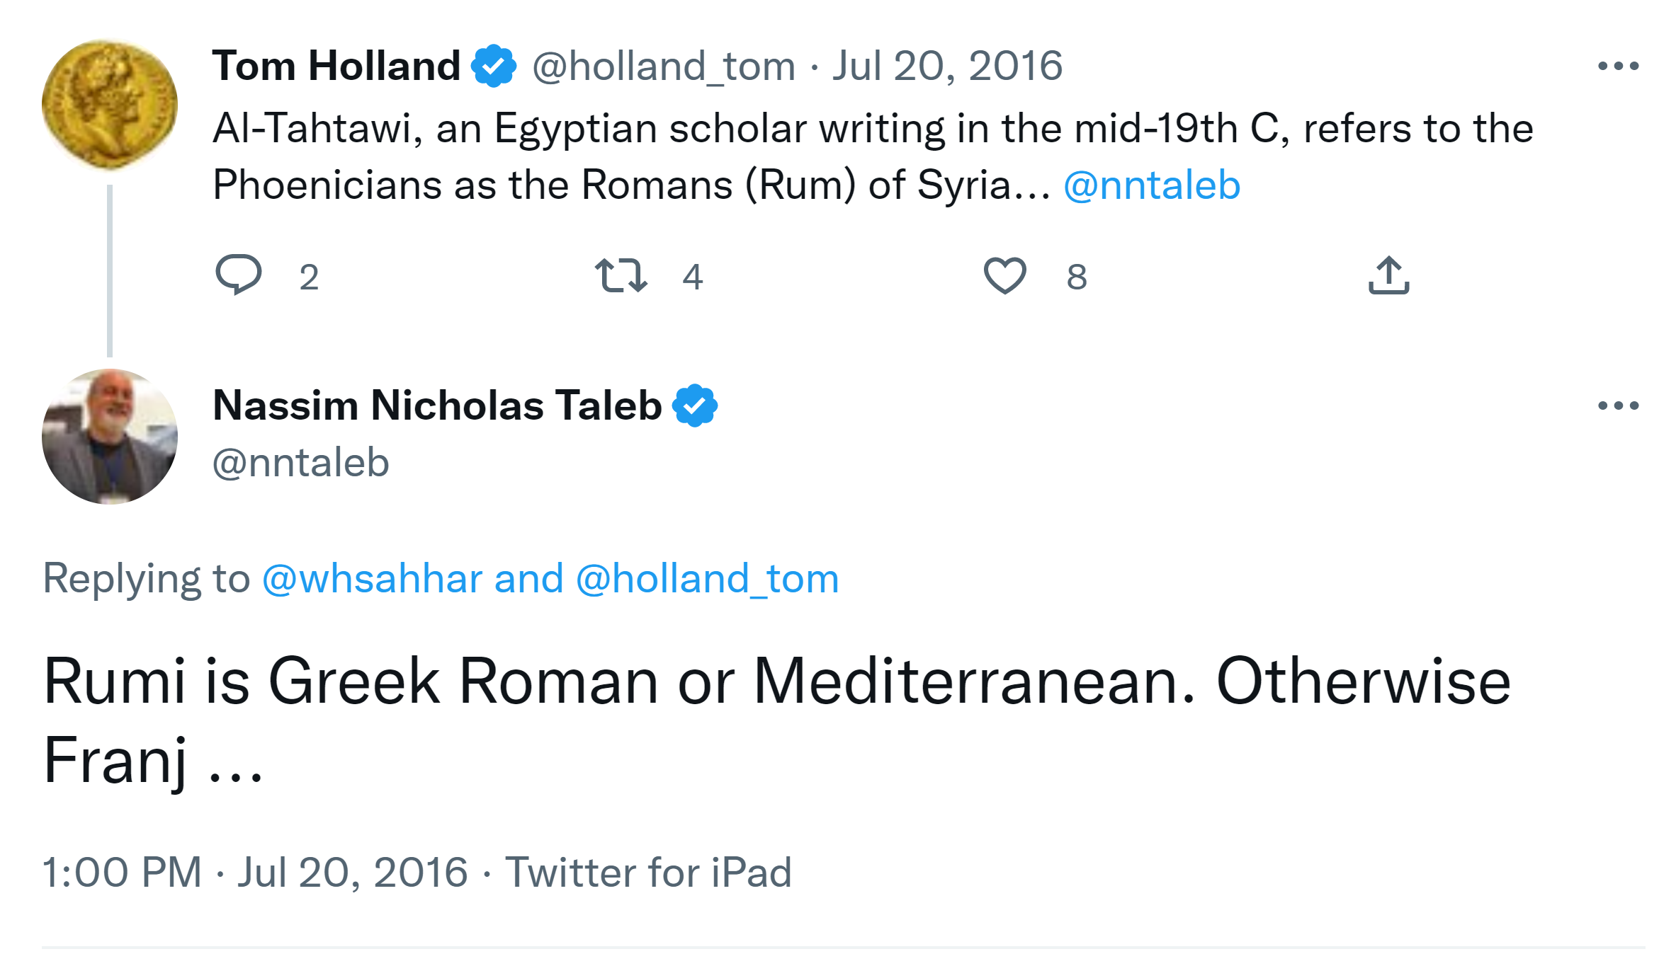The height and width of the screenshot is (966, 1676).
Task: Click the Twitter for iPad source label
Action: (x=648, y=872)
